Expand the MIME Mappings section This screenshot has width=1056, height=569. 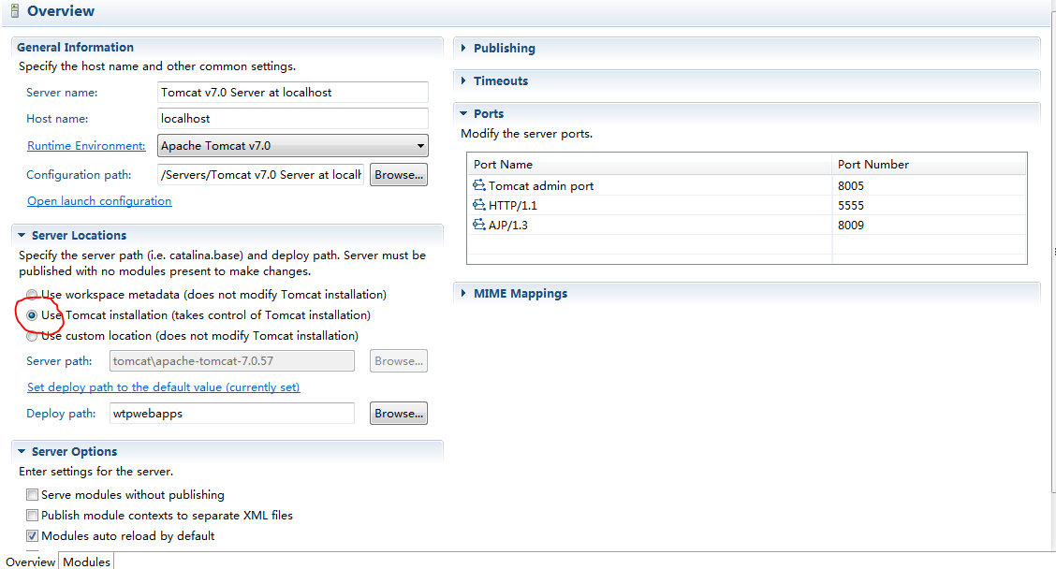(463, 293)
